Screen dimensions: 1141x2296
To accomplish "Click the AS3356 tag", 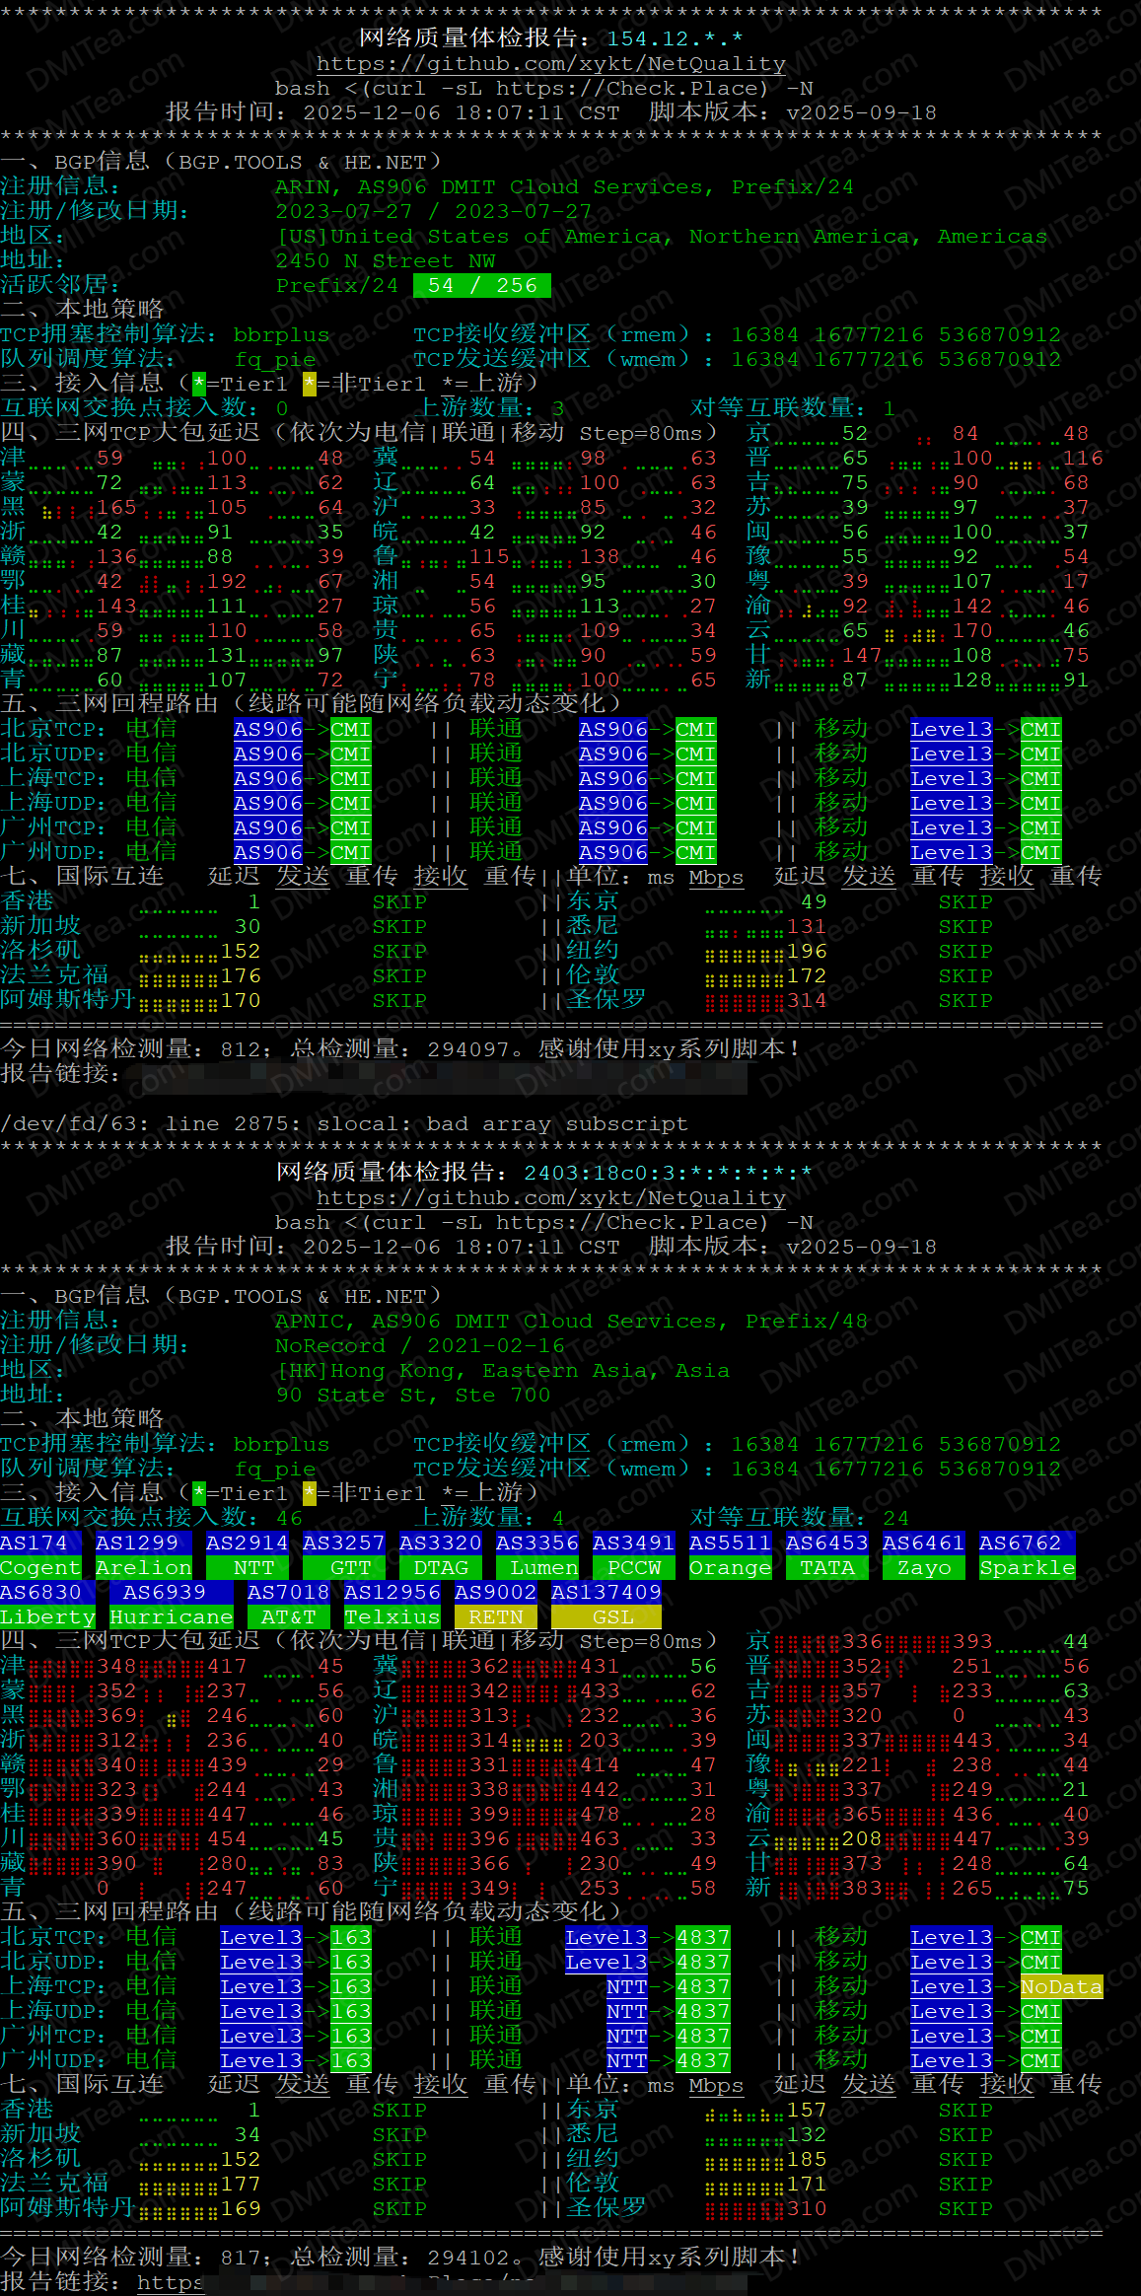I will pos(537,1543).
